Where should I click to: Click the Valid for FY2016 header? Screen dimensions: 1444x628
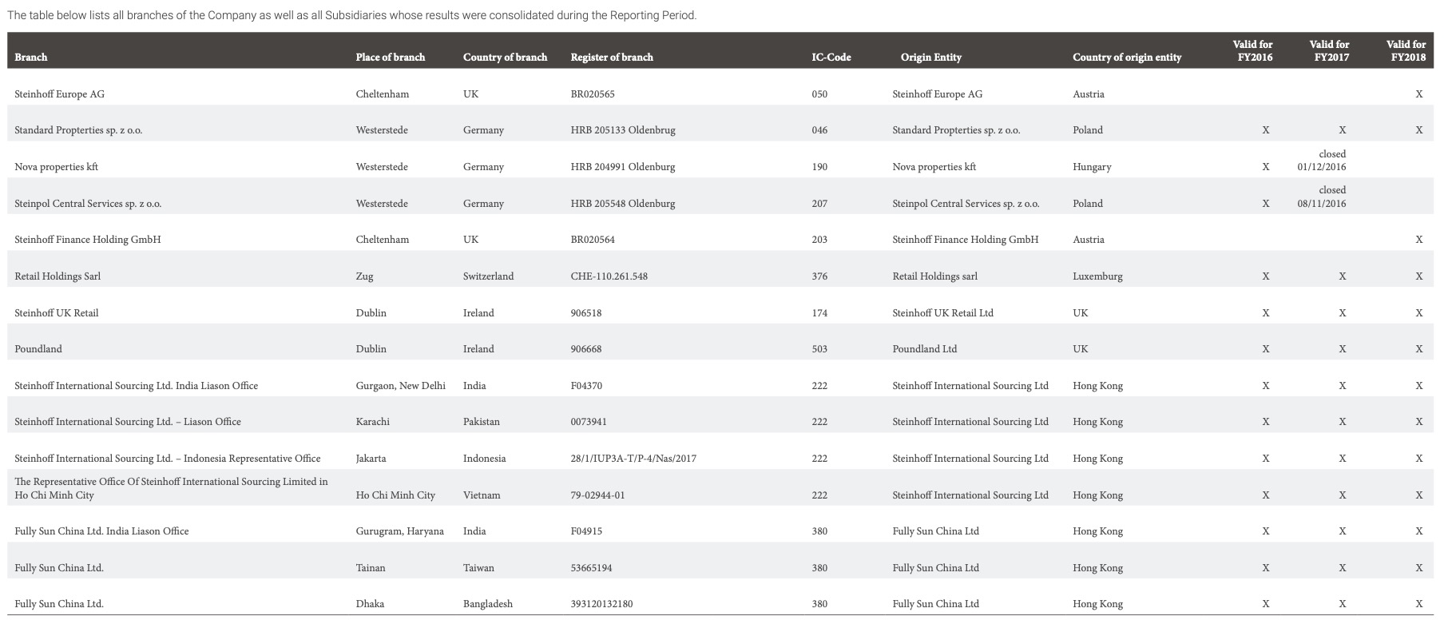pyautogui.click(x=1252, y=50)
